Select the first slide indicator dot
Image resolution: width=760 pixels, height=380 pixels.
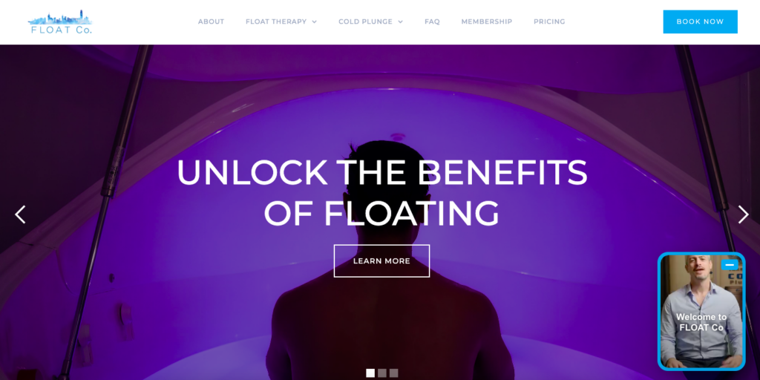(x=370, y=373)
